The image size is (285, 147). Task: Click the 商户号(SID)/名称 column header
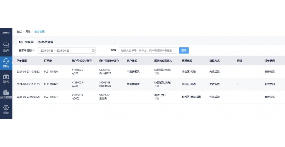109,61
